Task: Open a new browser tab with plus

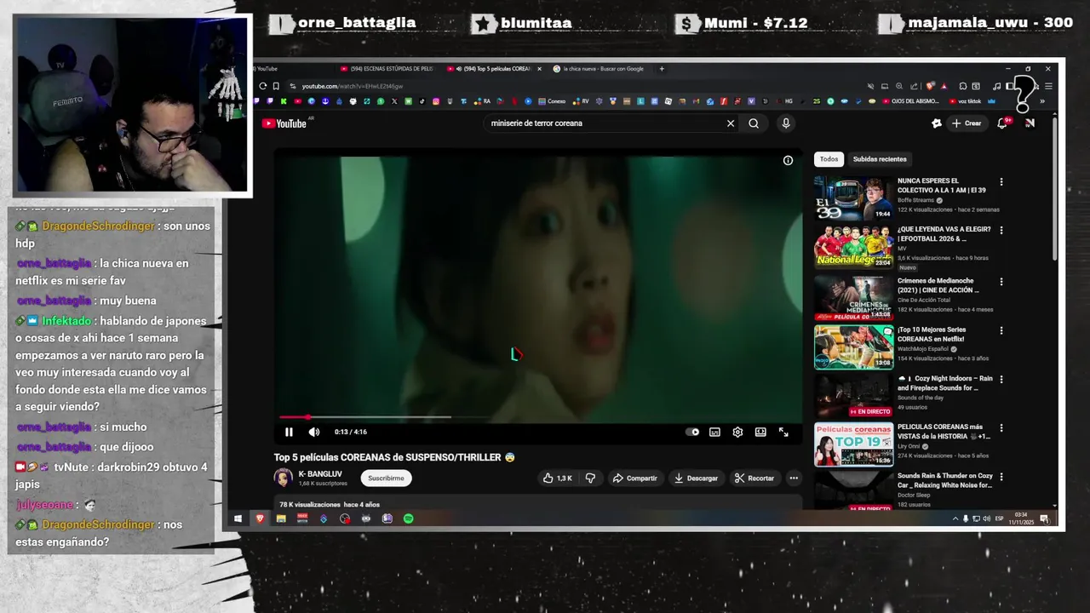Action: click(662, 69)
